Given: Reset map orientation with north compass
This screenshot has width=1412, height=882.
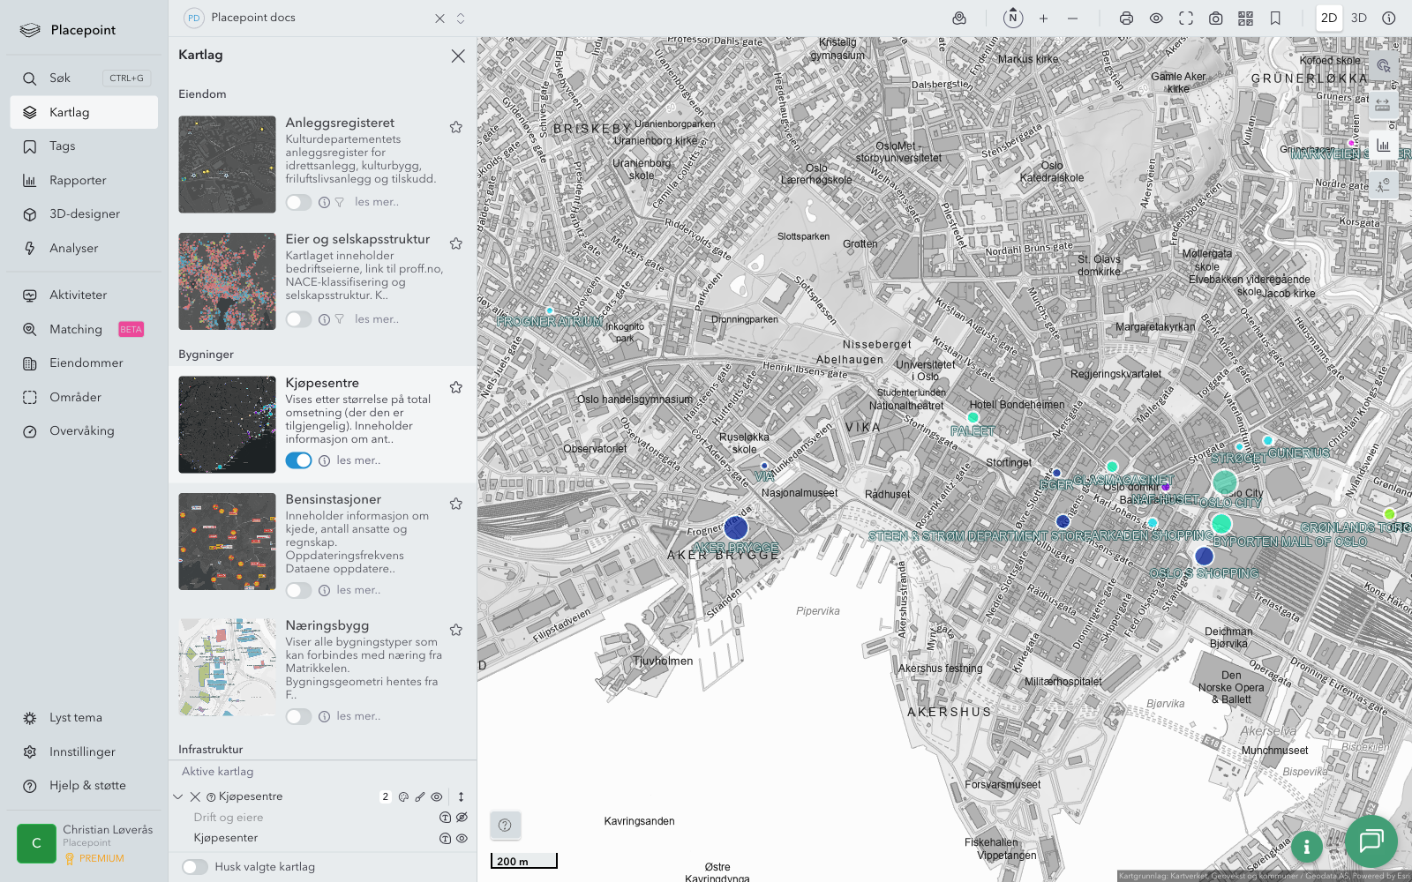Looking at the screenshot, I should point(1012,18).
